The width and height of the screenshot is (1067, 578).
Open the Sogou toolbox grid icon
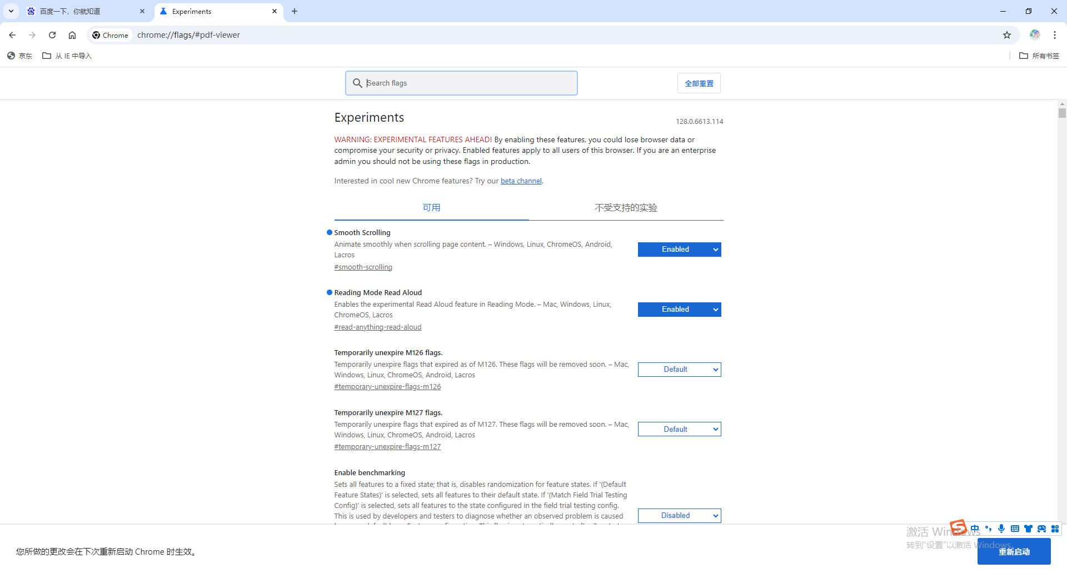pyautogui.click(x=1055, y=529)
